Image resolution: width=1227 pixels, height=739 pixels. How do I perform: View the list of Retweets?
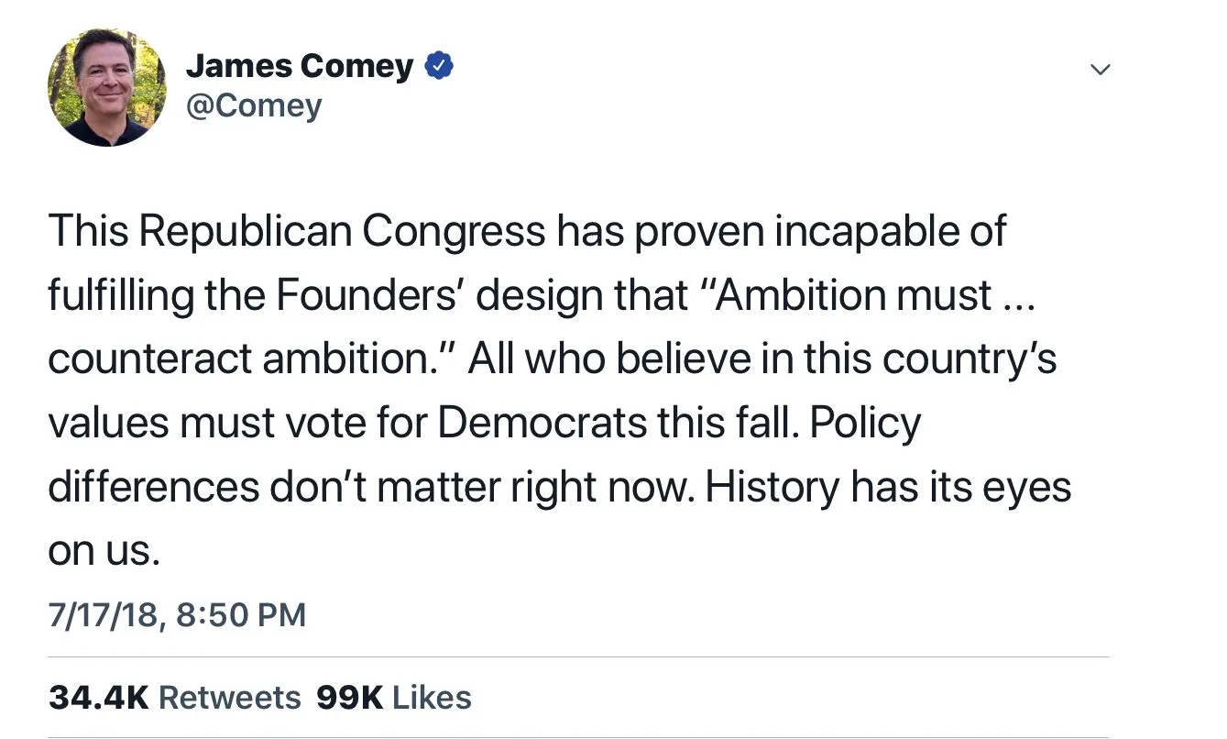pyautogui.click(x=229, y=698)
